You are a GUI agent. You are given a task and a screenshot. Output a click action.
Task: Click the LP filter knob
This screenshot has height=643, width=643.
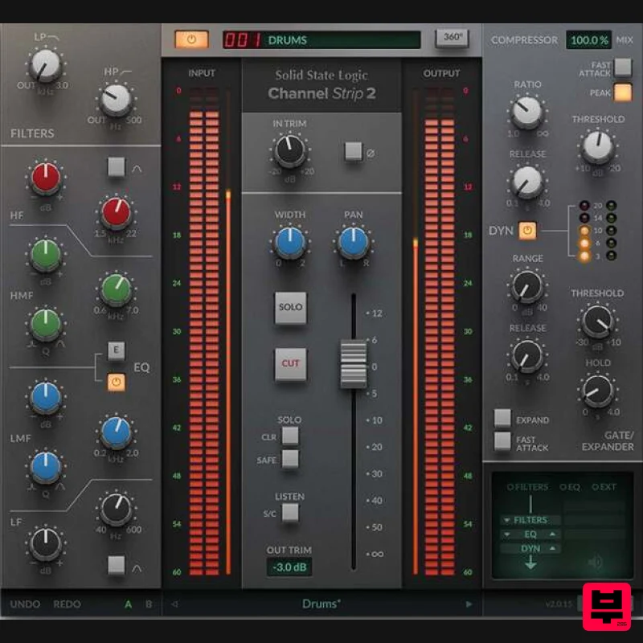(46, 66)
